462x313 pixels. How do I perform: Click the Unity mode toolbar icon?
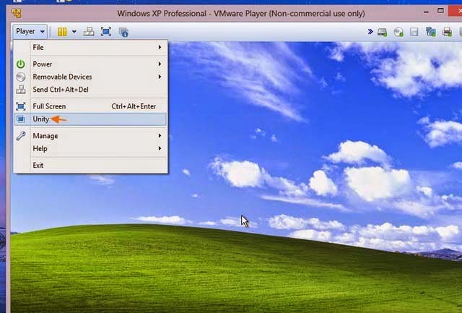click(x=123, y=32)
